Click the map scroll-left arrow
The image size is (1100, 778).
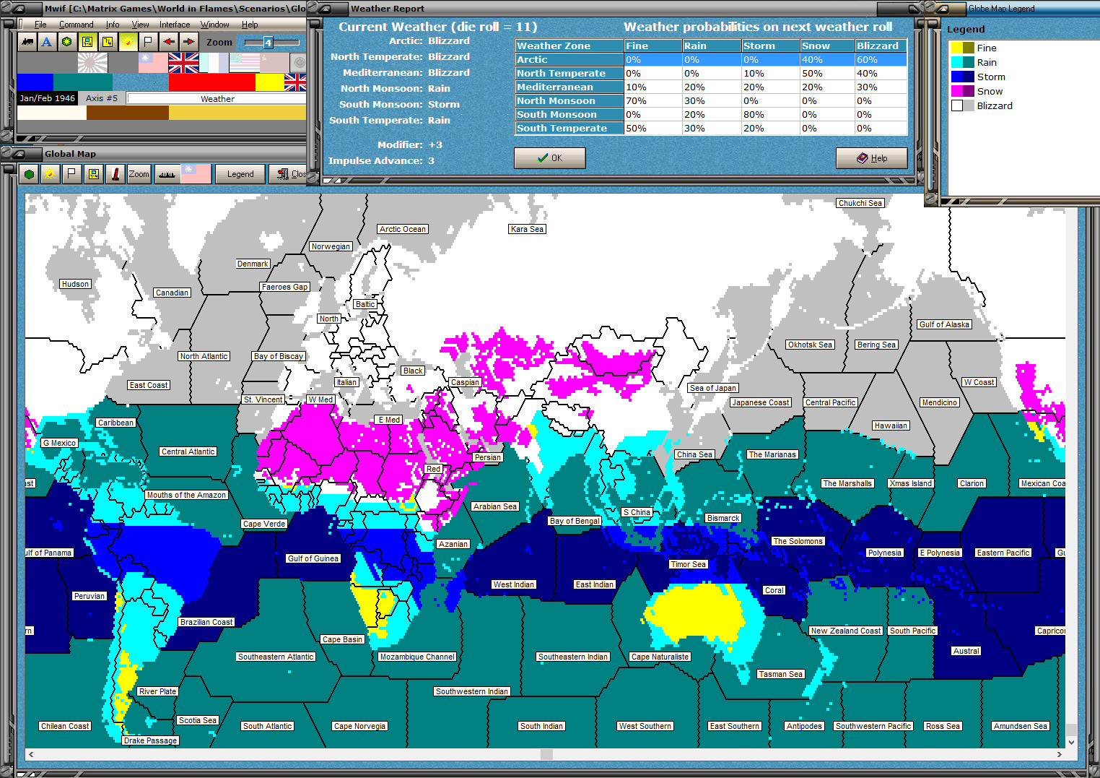[30, 754]
